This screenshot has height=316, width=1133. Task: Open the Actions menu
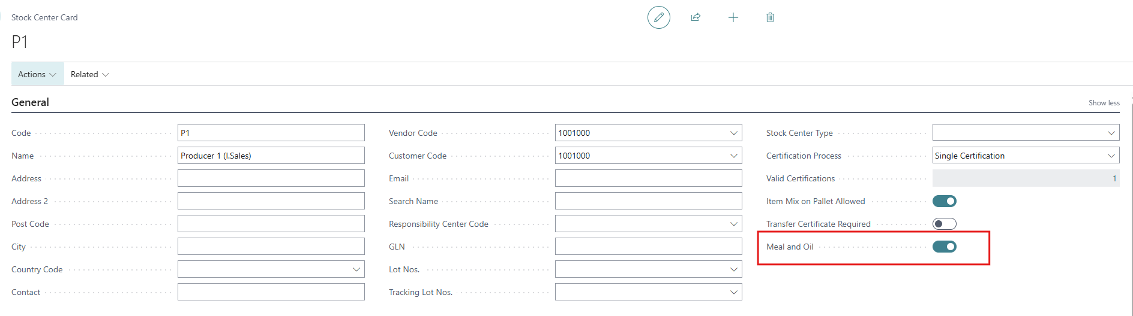pos(37,74)
